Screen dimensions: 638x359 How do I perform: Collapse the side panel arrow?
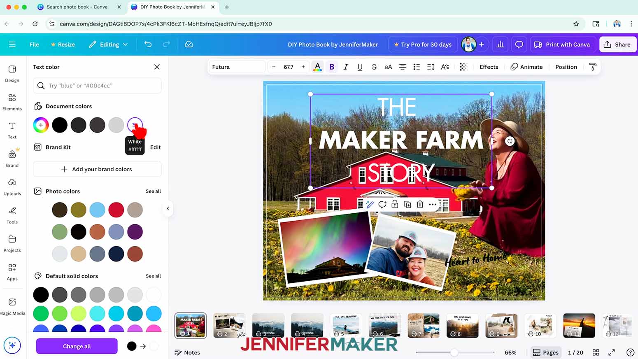(168, 208)
